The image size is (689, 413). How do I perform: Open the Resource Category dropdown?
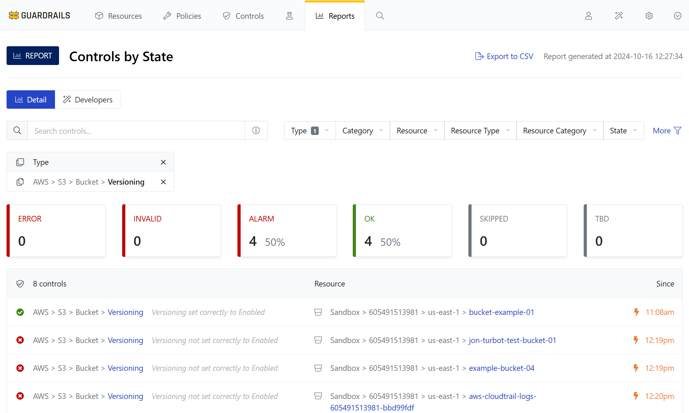point(559,131)
